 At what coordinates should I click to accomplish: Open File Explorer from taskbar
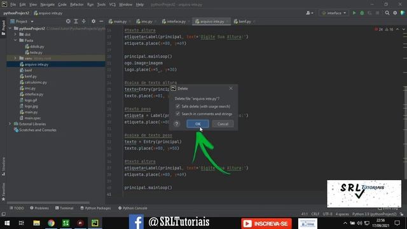coord(36,223)
